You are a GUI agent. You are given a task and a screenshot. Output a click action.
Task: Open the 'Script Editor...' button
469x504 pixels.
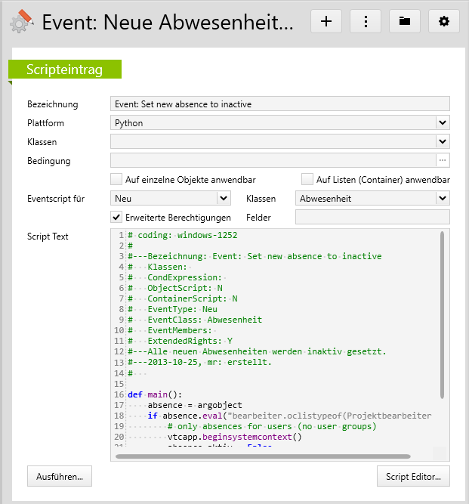(413, 477)
